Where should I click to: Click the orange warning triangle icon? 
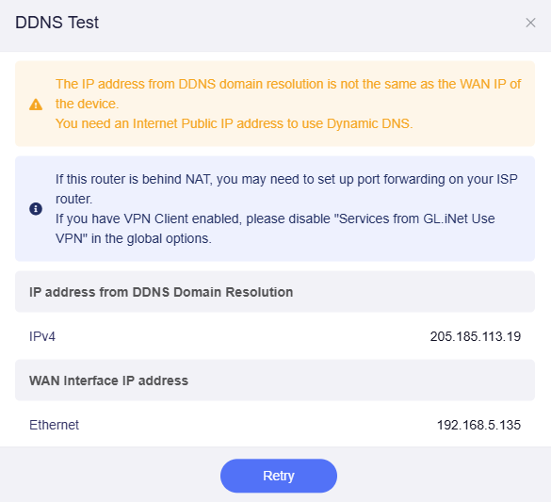click(x=36, y=105)
